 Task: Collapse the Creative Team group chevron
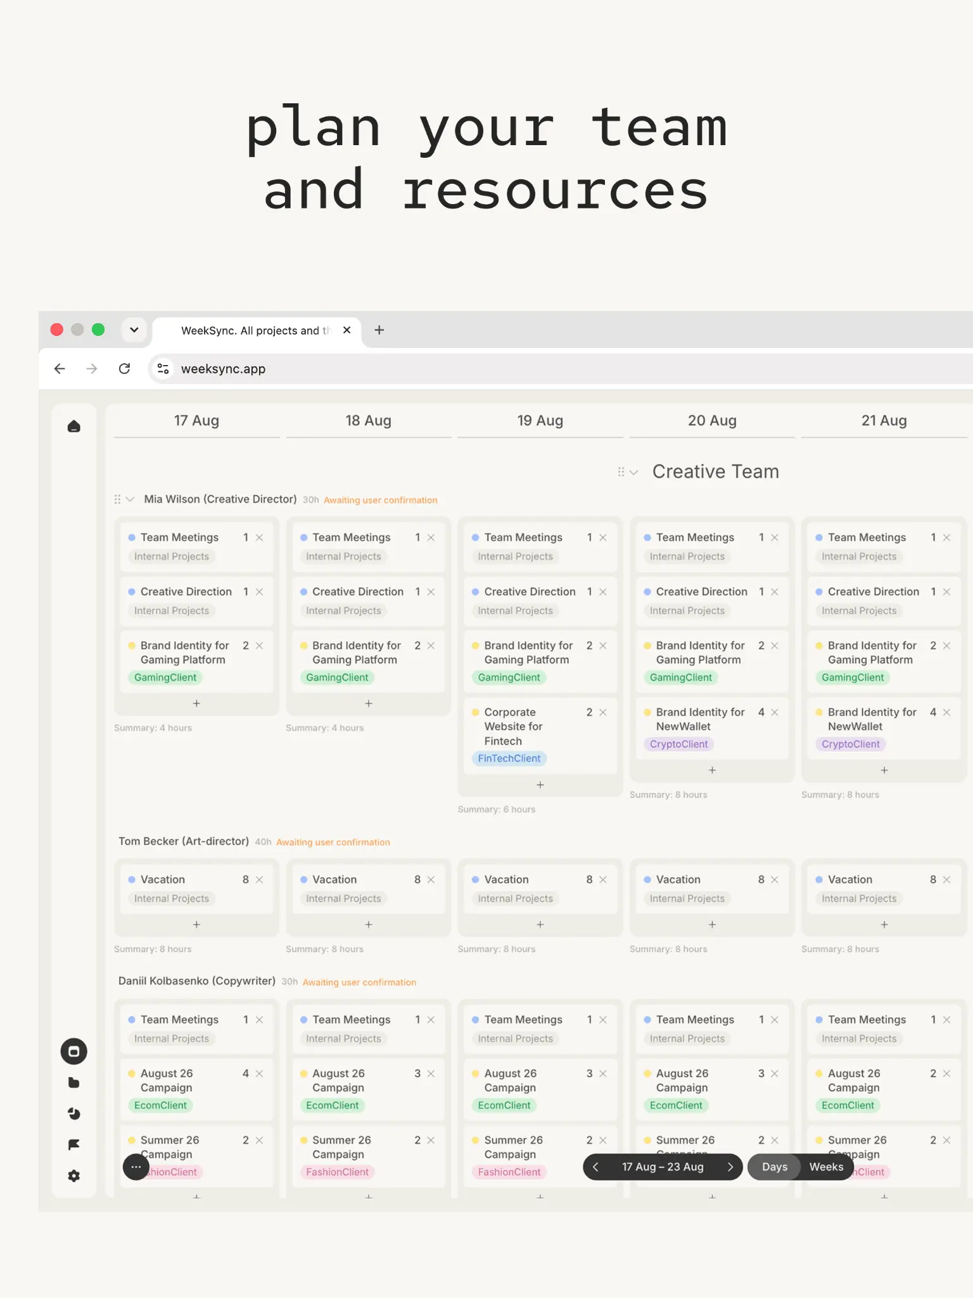coord(633,472)
